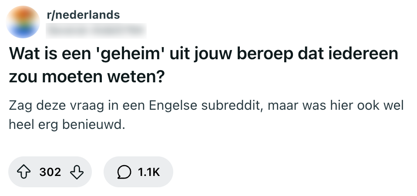Upvote the post with the up arrow
The width and height of the screenshot is (417, 196).
25,172
